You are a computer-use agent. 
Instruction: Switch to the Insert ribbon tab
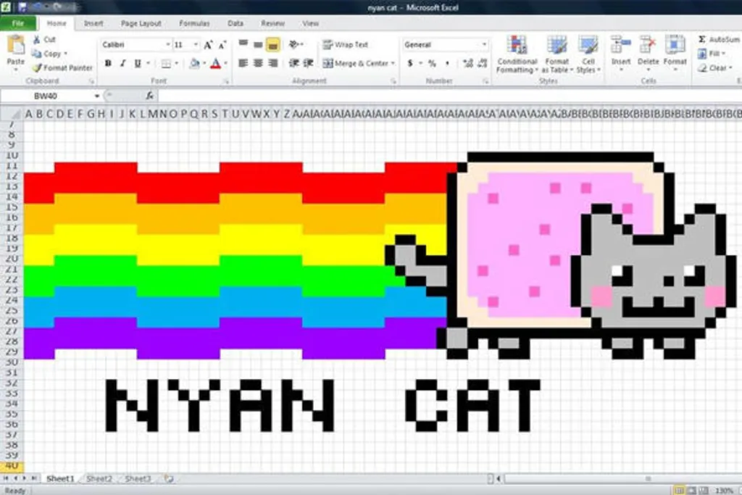click(x=93, y=23)
